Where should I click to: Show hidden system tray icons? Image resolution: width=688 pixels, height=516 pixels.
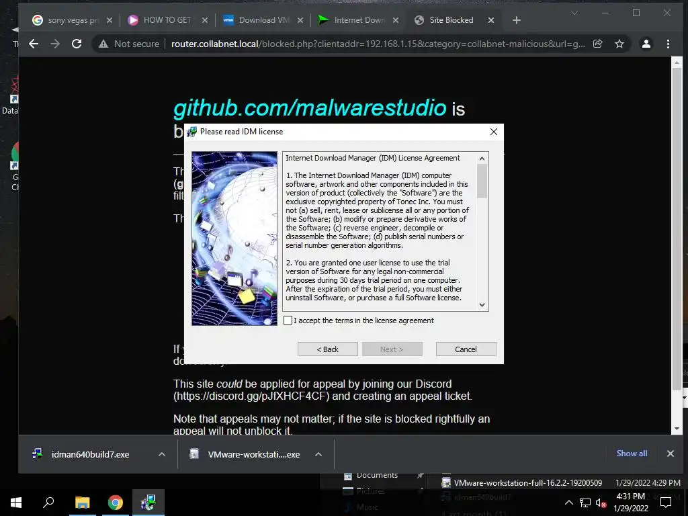[x=568, y=503]
